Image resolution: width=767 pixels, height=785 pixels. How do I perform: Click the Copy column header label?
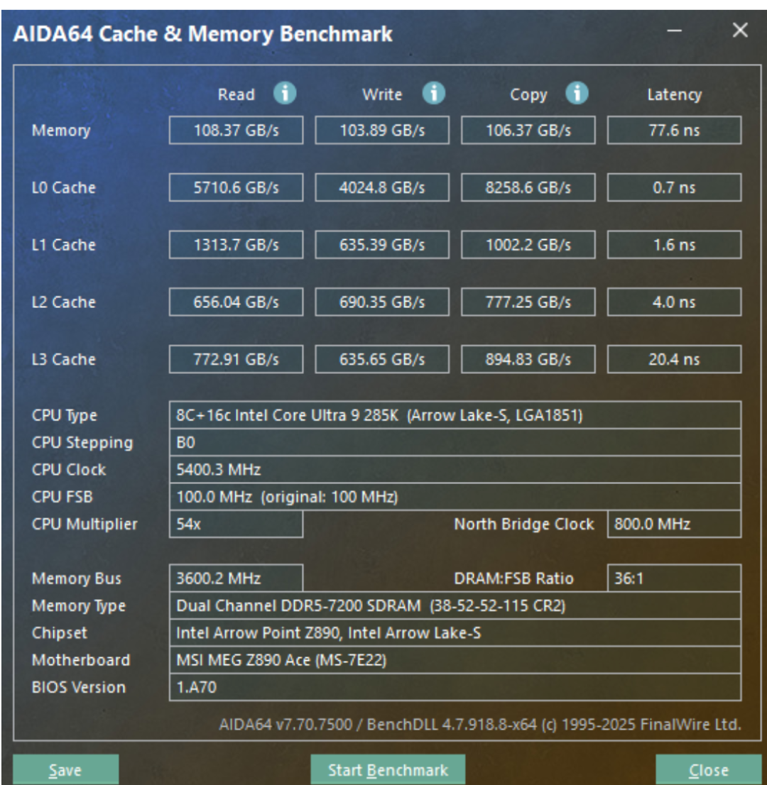[x=528, y=95]
